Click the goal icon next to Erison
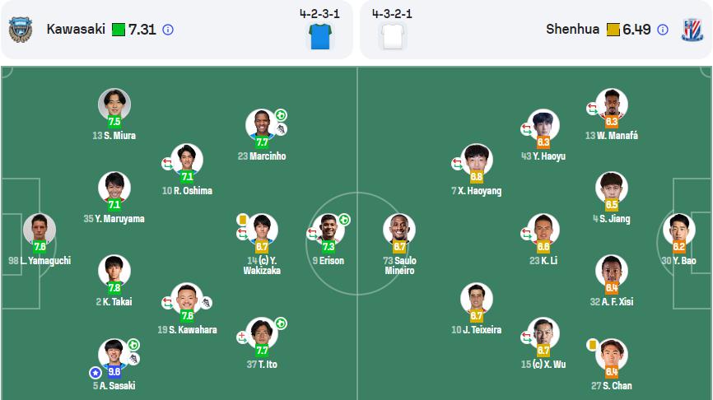Image resolution: width=713 pixels, height=400 pixels. [344, 220]
